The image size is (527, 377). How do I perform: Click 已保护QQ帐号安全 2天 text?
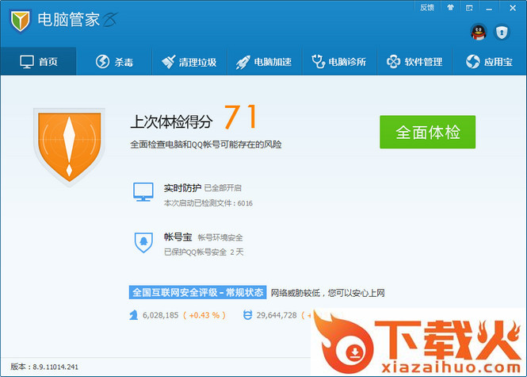click(x=204, y=252)
